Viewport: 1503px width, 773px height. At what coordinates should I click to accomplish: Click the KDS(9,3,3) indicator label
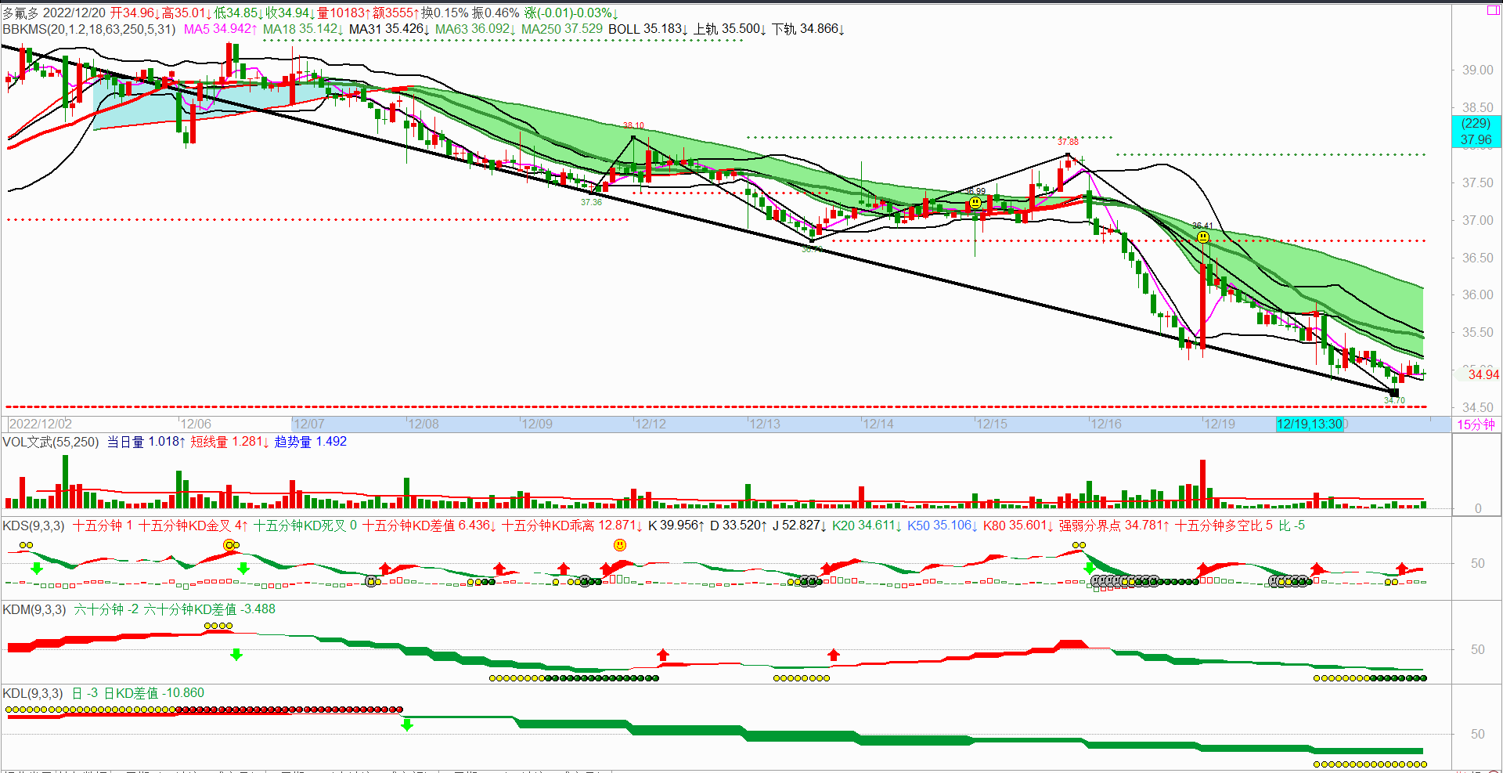[x=34, y=526]
